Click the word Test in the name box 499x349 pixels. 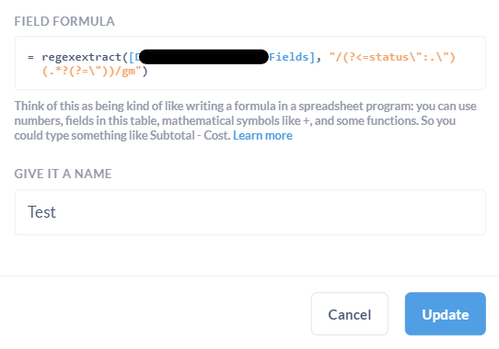point(41,212)
